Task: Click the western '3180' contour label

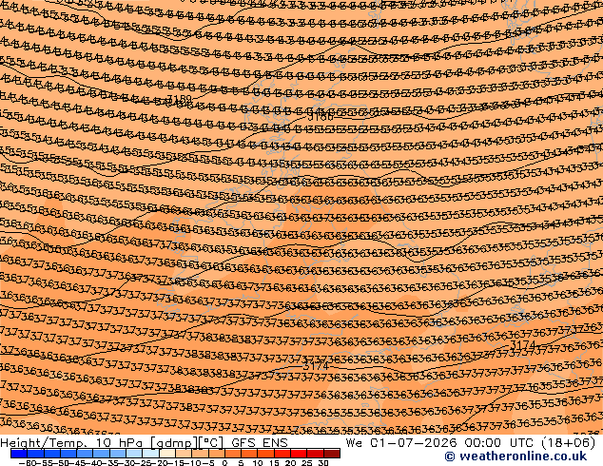Action: point(179,100)
